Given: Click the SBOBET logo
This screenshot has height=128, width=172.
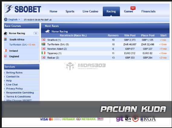Looking at the screenshot, I should pyautogui.click(x=23, y=9).
